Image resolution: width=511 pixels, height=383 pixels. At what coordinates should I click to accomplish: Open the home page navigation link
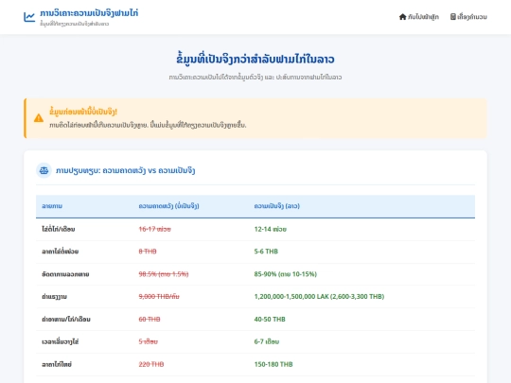pos(419,17)
